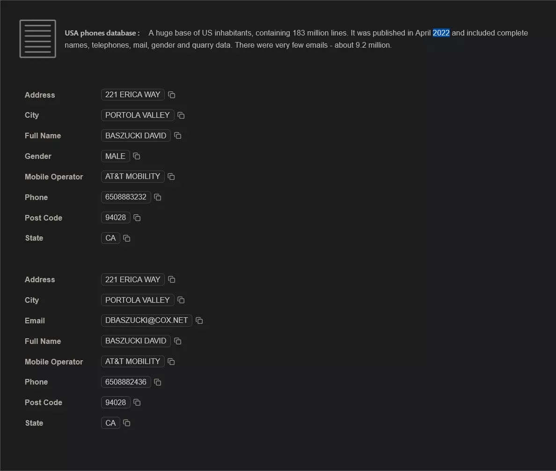Click copy icon beside the Gender value

coord(137,156)
